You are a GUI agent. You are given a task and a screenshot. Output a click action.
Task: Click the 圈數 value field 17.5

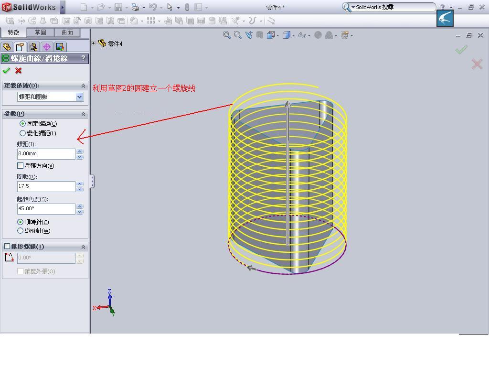[x=46, y=186]
